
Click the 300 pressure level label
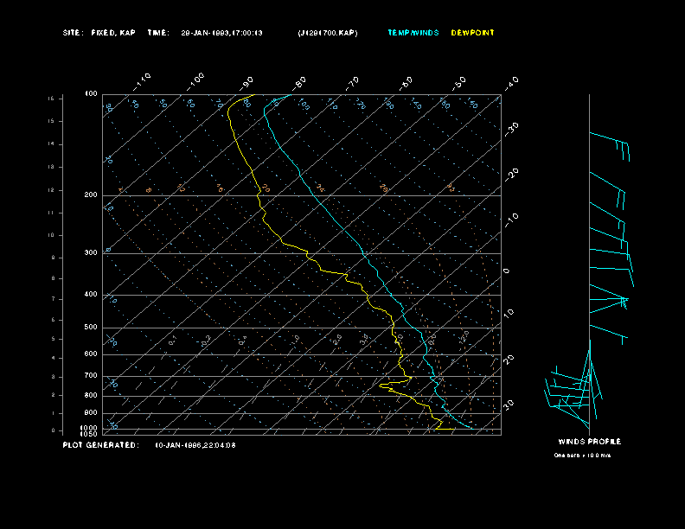click(91, 252)
